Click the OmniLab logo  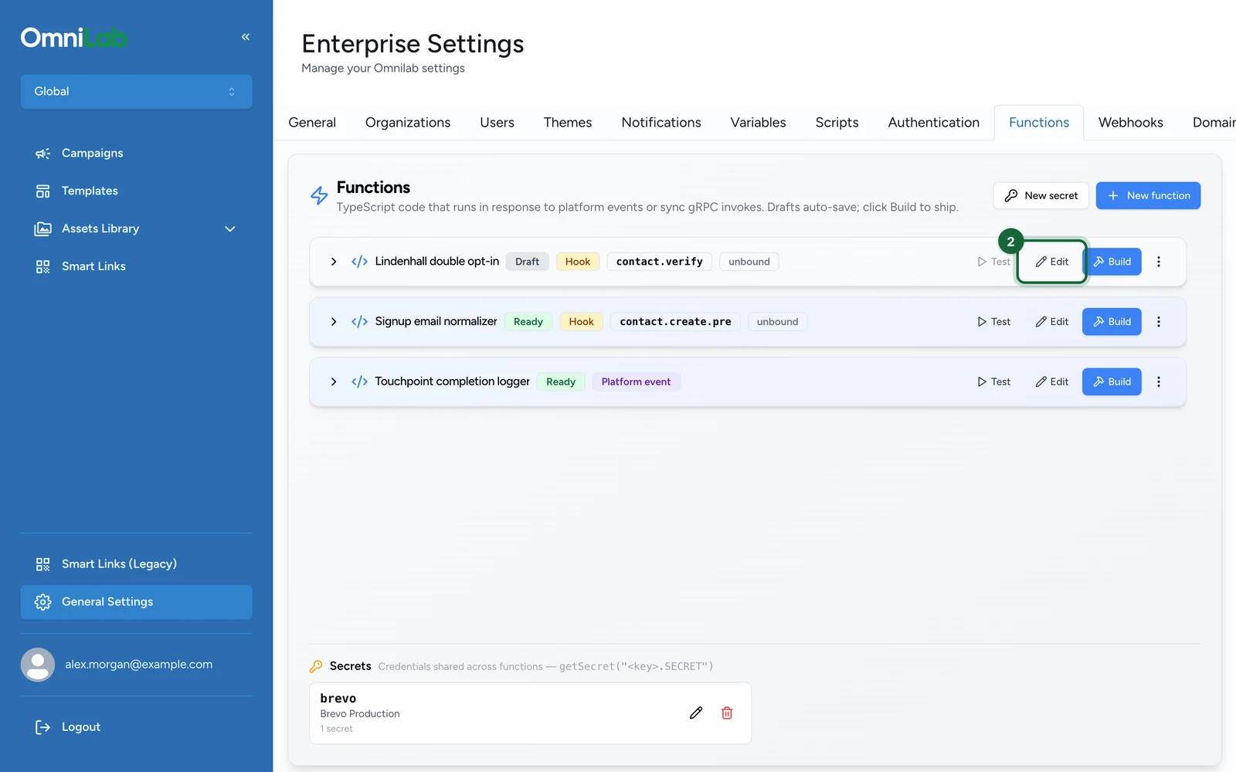click(73, 37)
